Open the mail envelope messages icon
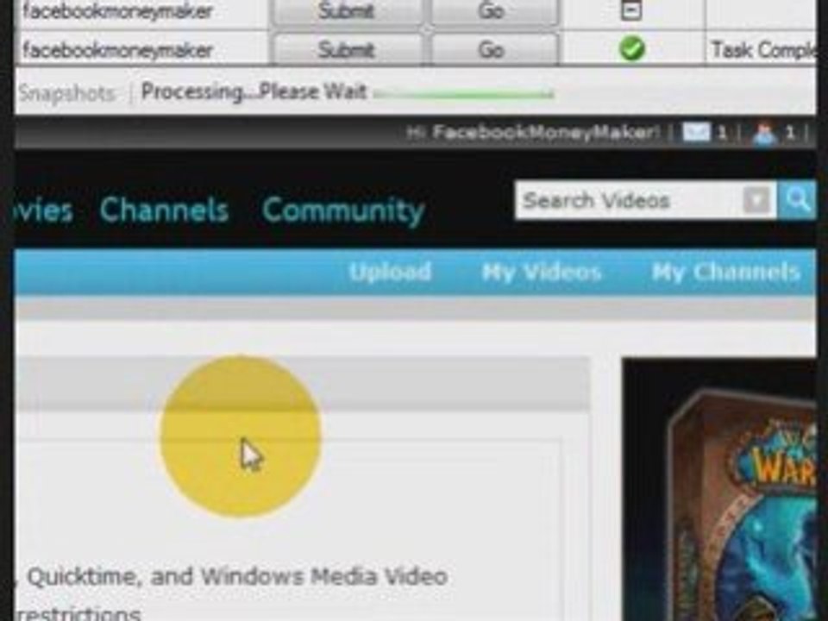The image size is (828, 621). pyautogui.click(x=696, y=131)
